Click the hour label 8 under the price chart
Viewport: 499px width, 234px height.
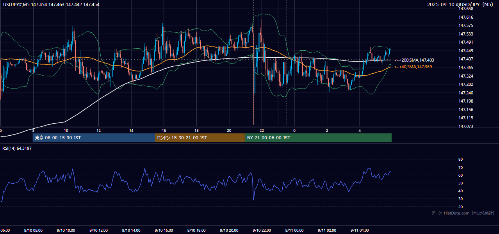tap(33, 131)
